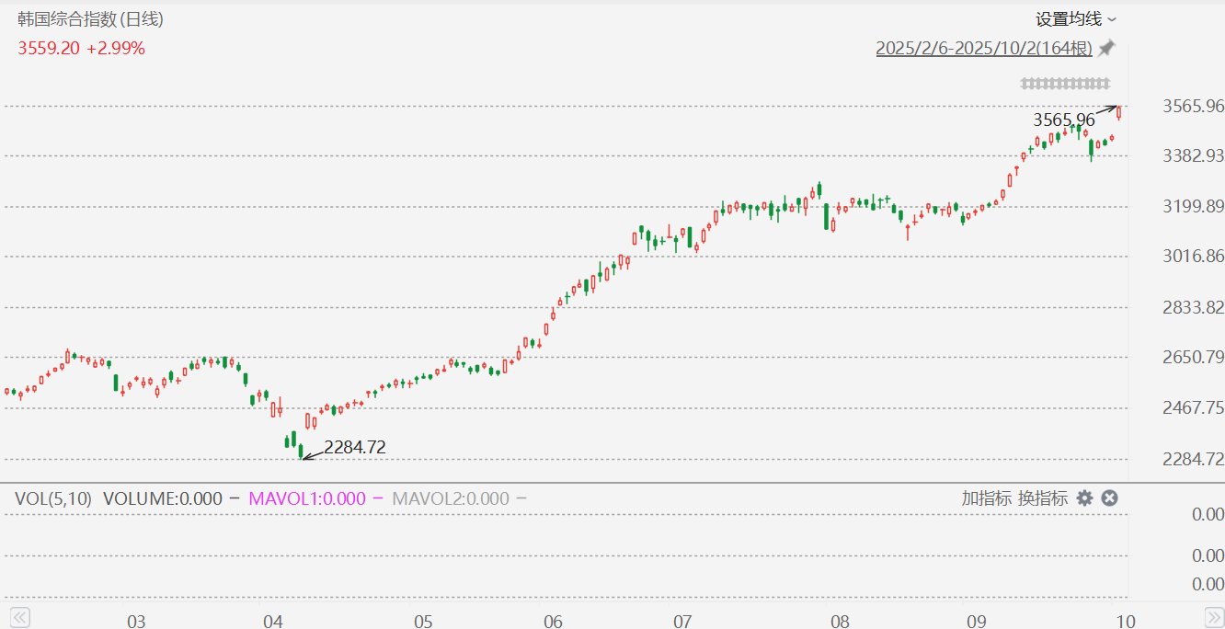Image resolution: width=1225 pixels, height=629 pixels.
Task: Select the 2284.72 low-point annotation
Action: coord(354,448)
